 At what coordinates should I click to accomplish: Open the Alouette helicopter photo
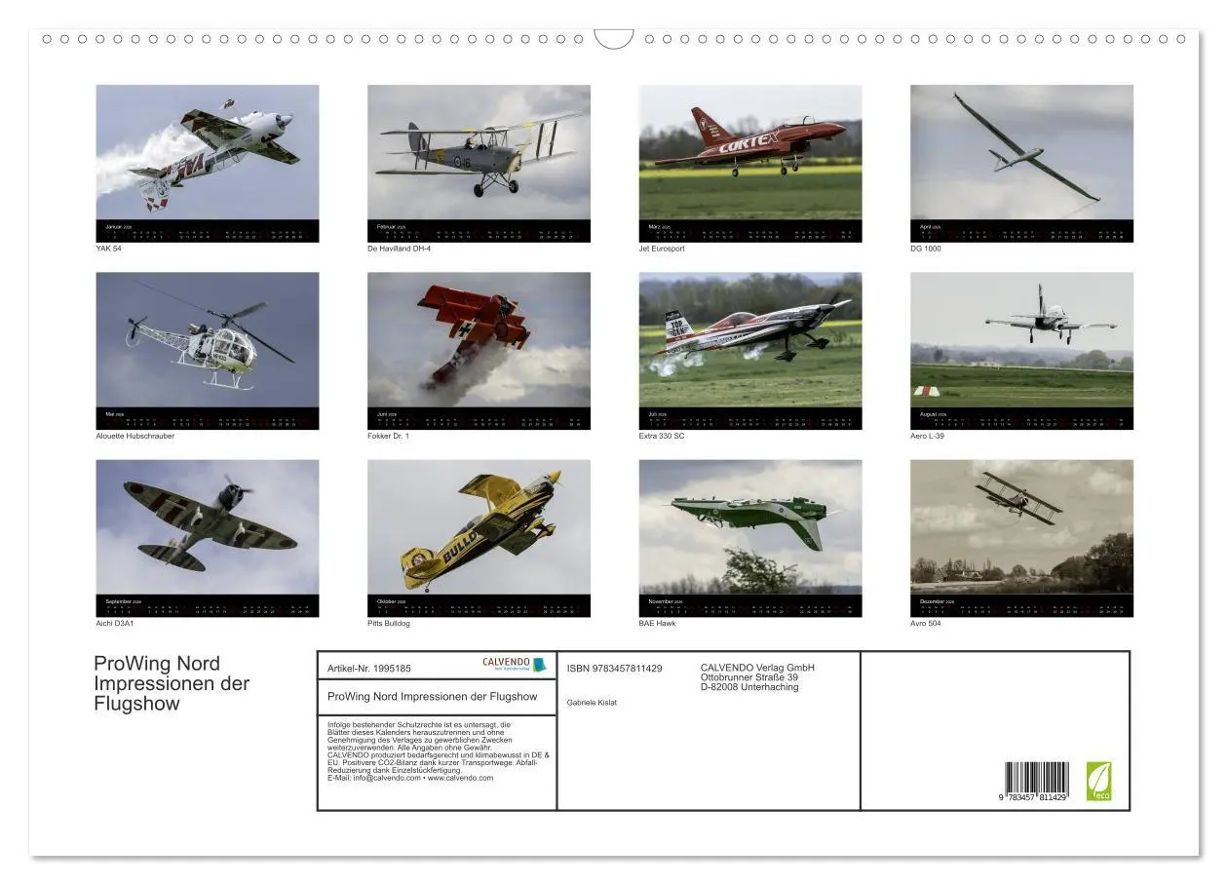click(x=208, y=339)
